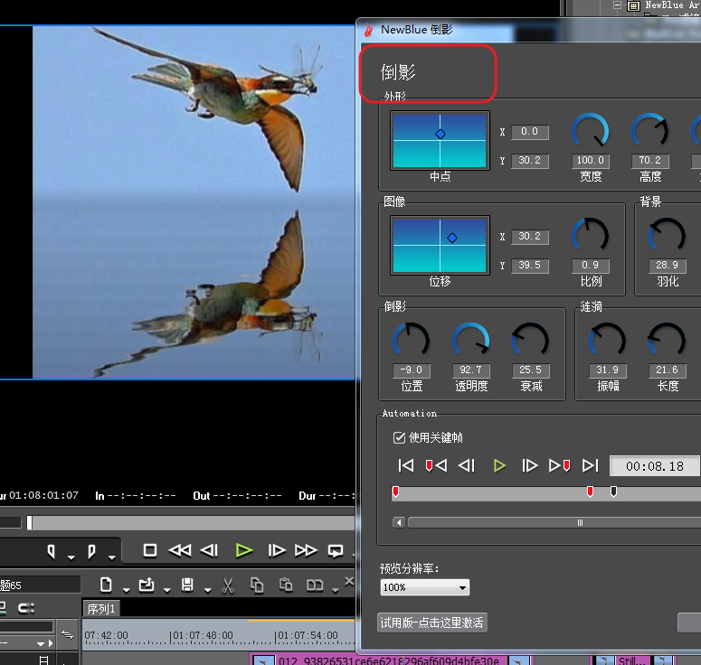Select the red keyframe marker at automation start
The image size is (701, 665).
(395, 492)
